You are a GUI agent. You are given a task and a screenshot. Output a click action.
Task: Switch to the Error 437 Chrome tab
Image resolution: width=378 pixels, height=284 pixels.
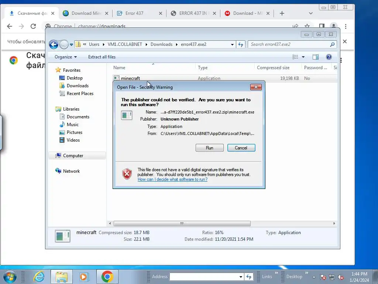[134, 13]
